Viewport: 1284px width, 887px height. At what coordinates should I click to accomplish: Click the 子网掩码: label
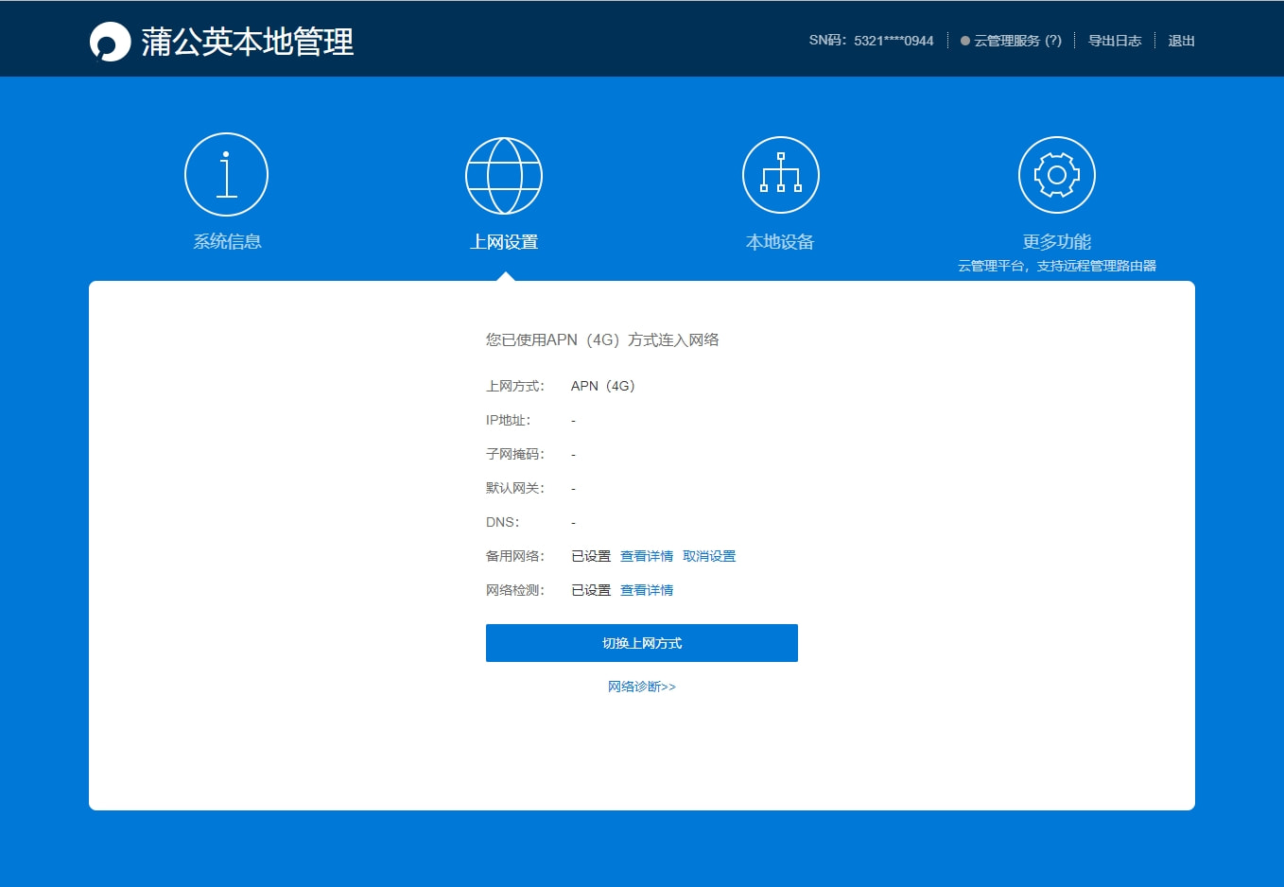click(x=515, y=454)
